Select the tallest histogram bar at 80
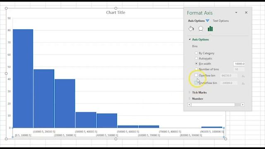Image resolution: width=265 pixels, height=149 pixels. click(23, 79)
